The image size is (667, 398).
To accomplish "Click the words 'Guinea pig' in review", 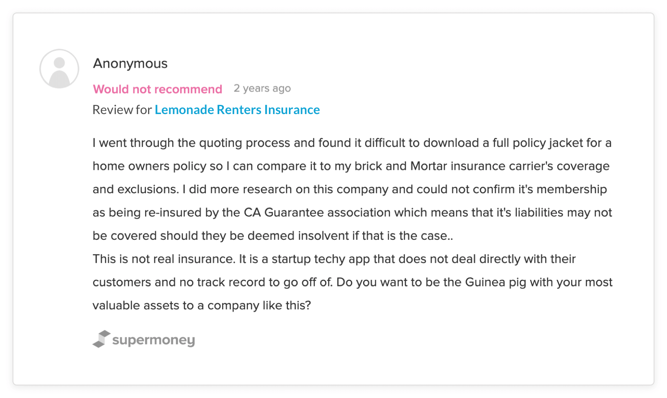I will tap(496, 282).
